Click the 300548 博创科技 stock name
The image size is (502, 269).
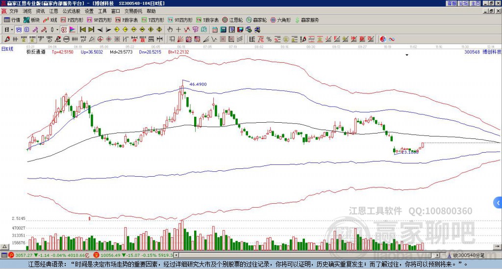[x=482, y=52]
